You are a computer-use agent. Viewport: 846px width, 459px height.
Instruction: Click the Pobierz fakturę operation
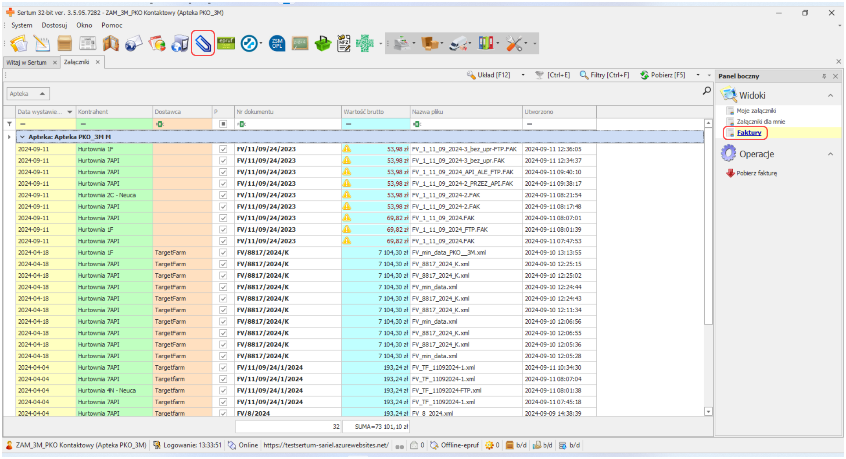click(x=756, y=173)
